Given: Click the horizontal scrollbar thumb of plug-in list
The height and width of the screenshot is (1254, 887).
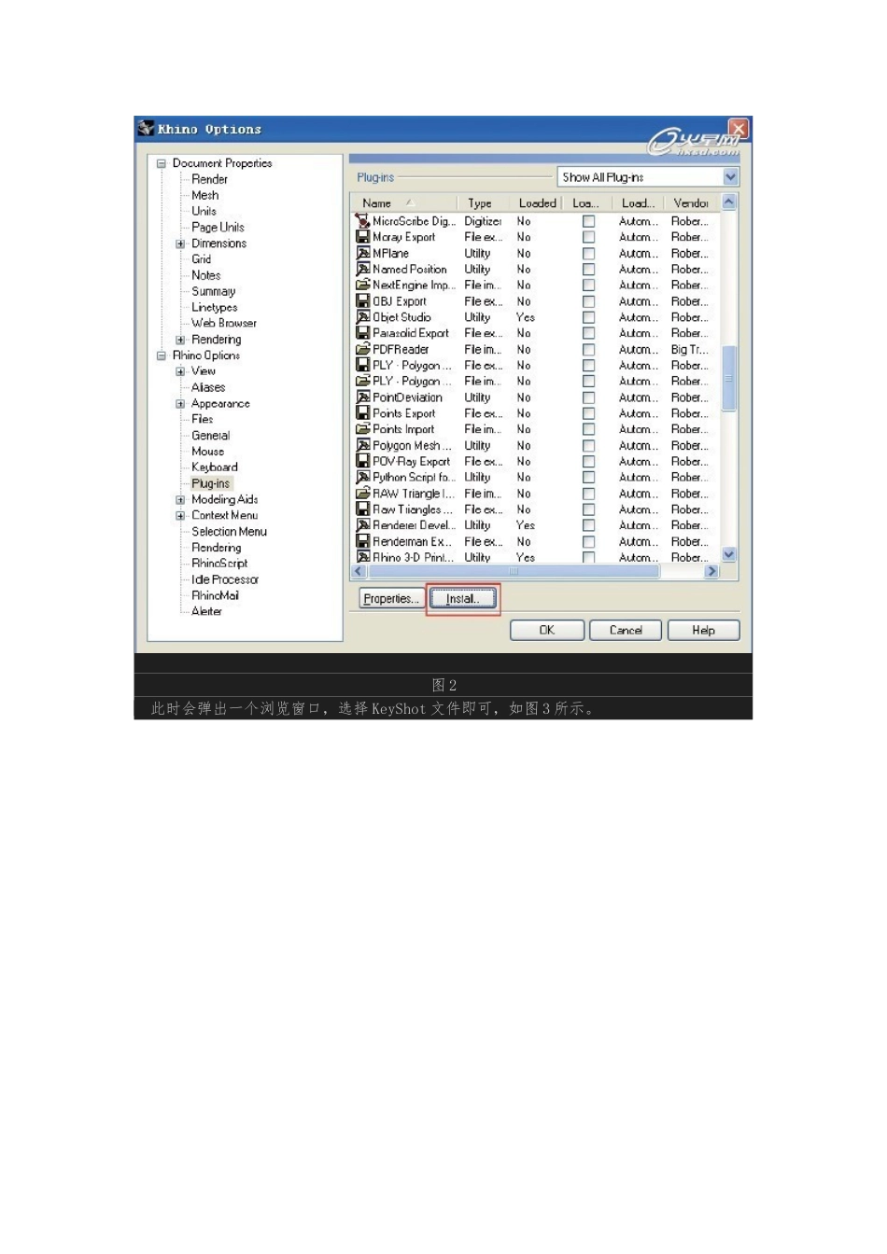Looking at the screenshot, I should (514, 571).
